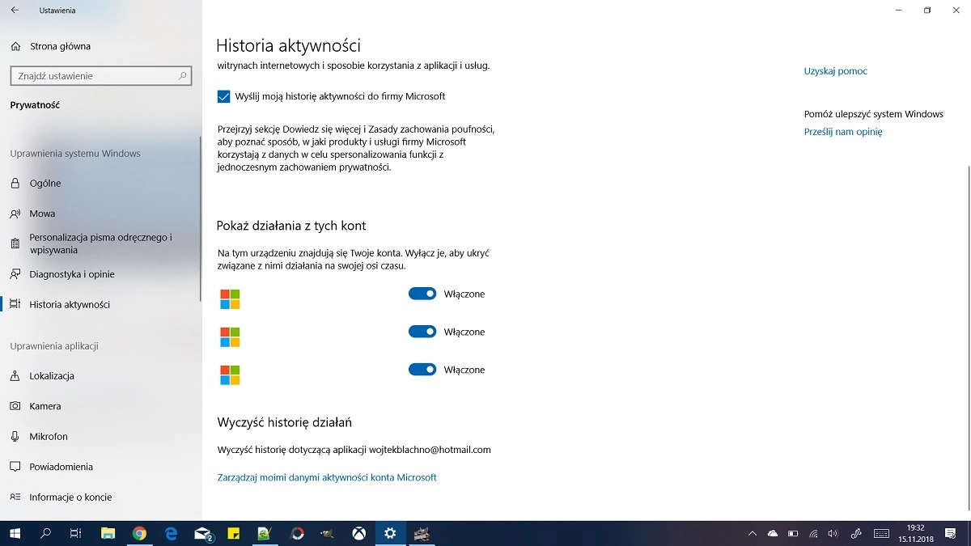The height and width of the screenshot is (546, 971).
Task: Select Mowa in the privacy sidebar
Action: click(42, 214)
